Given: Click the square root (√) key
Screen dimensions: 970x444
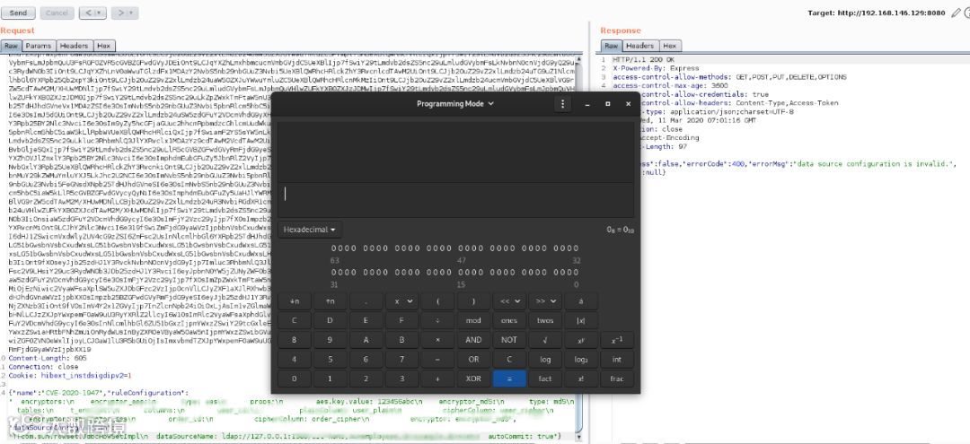Looking at the screenshot, I should pos(545,340).
